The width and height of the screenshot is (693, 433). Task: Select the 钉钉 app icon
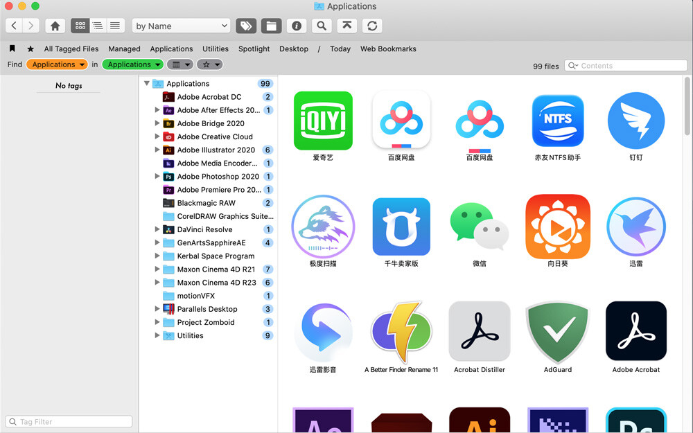636,120
